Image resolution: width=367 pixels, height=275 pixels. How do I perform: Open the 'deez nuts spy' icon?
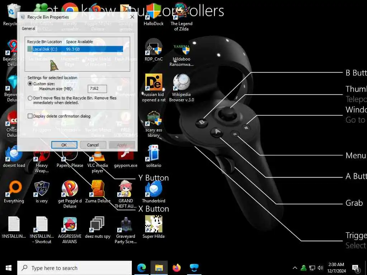[x=97, y=227]
